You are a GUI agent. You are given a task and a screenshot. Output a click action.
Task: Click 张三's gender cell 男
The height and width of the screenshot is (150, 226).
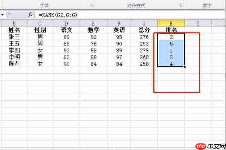pyautogui.click(x=40, y=37)
